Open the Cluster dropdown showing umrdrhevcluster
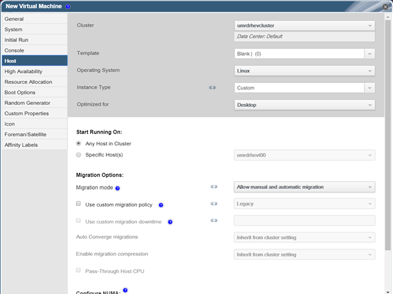 (305, 25)
